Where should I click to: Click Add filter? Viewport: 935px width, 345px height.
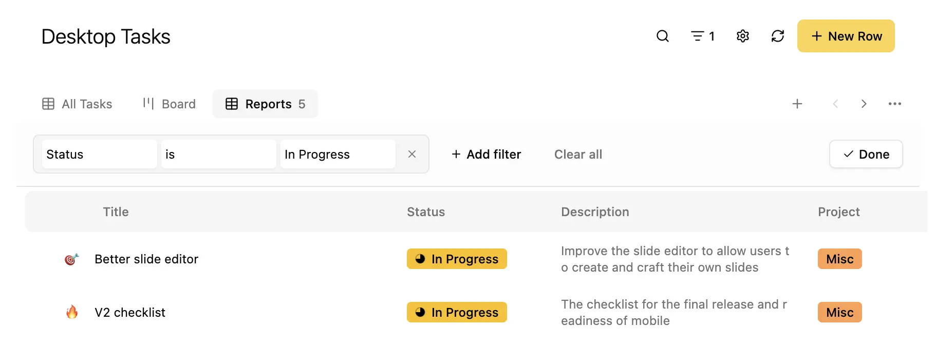click(x=486, y=154)
